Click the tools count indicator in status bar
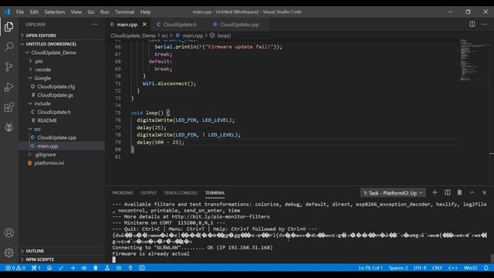 36,268
